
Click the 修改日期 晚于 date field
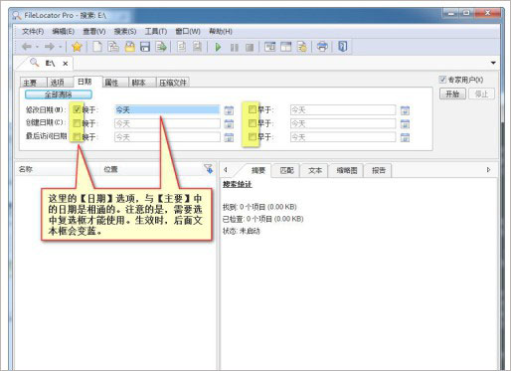pyautogui.click(x=167, y=109)
